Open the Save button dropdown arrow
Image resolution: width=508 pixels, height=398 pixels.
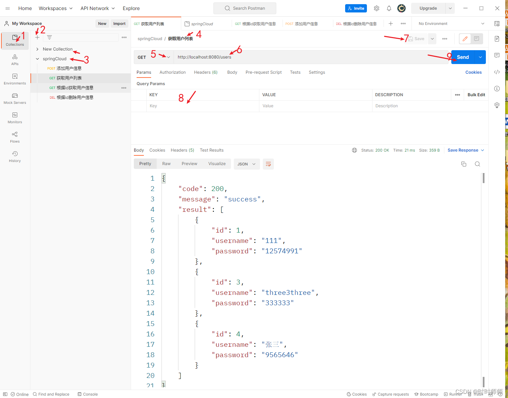click(432, 39)
